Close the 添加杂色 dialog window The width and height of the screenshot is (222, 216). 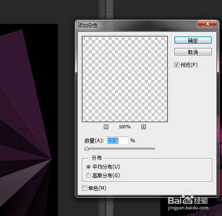tap(207, 24)
